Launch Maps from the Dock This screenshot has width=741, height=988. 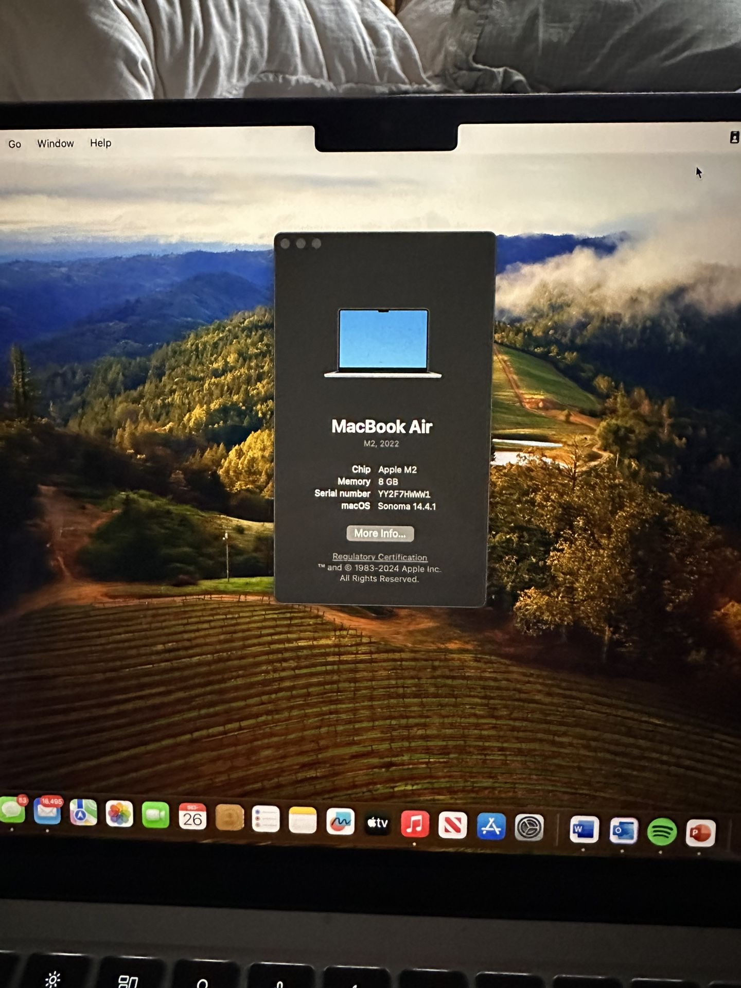pos(83,814)
